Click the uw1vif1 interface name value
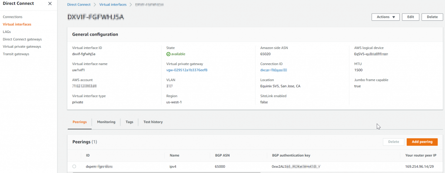 click(x=78, y=70)
